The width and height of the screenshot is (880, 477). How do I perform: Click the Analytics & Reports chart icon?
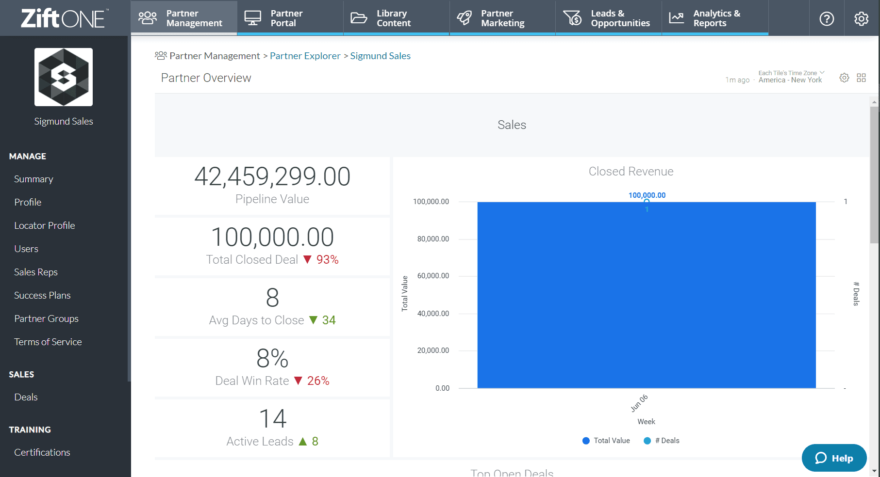[x=676, y=18]
